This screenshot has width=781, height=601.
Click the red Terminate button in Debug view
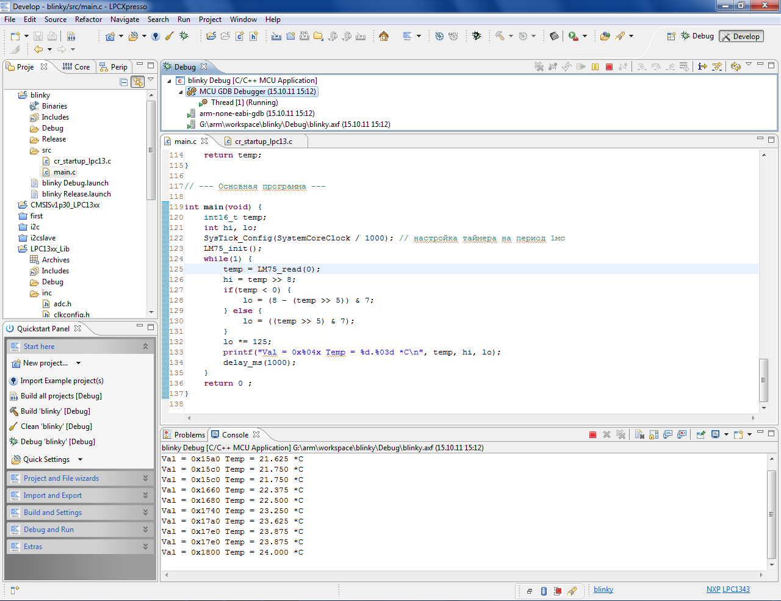click(x=609, y=67)
